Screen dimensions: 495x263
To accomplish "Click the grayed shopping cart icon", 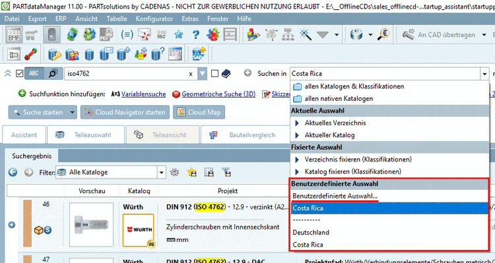I will pos(30,35).
